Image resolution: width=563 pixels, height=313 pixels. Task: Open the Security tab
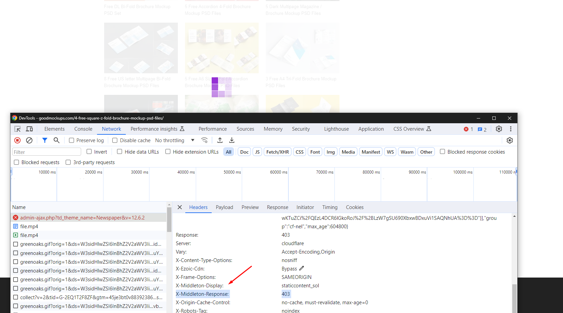(301, 129)
